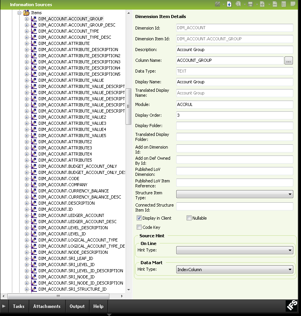Click the populate (blue down arrow) toolbar icon
The image size is (301, 316).
click(x=229, y=4)
